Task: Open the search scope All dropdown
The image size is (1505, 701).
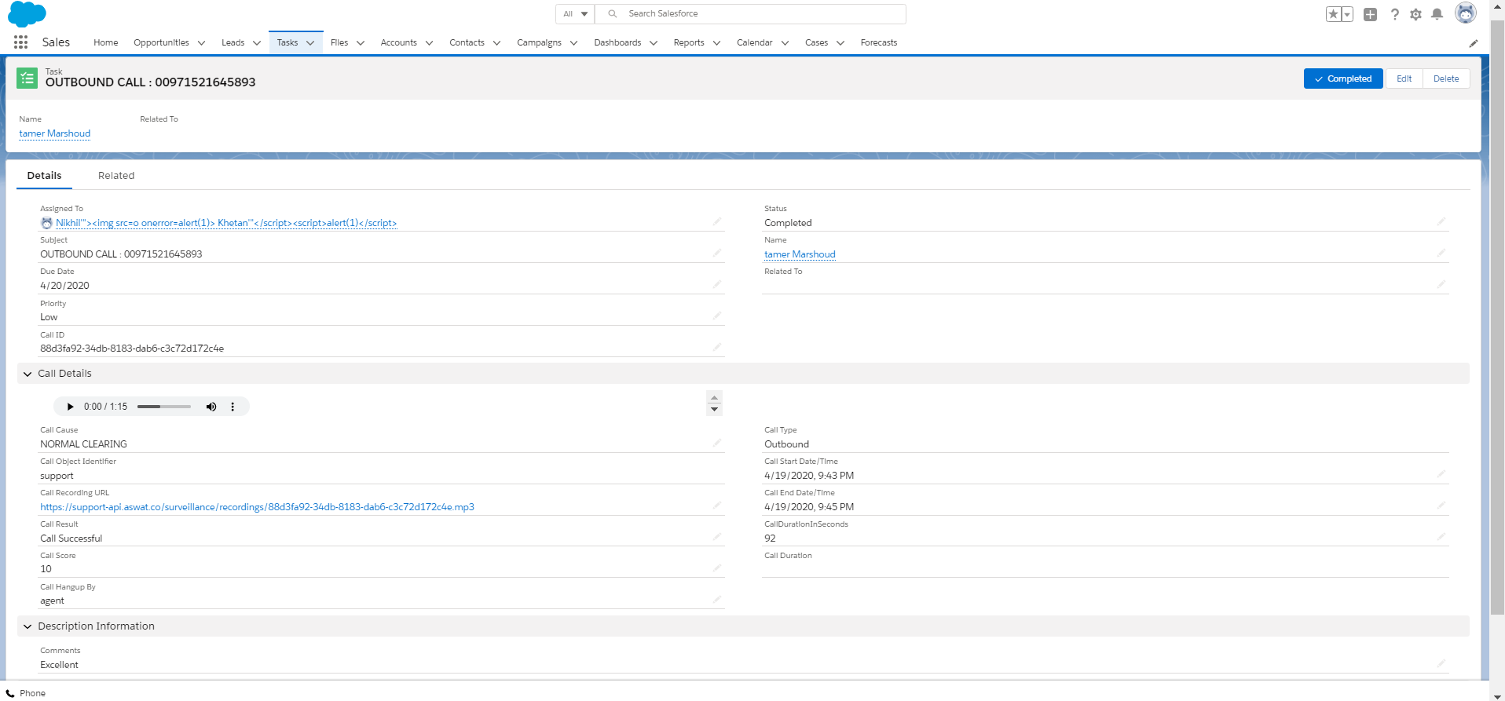Action: 575,14
